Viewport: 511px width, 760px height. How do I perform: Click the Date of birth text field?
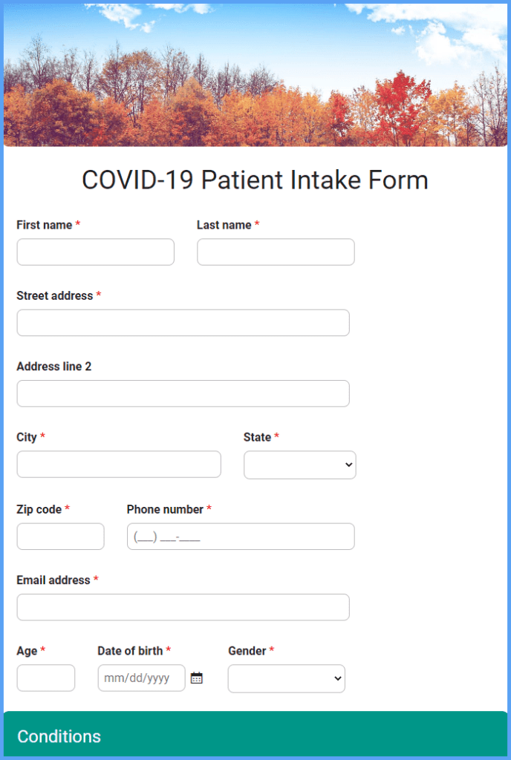(x=141, y=678)
